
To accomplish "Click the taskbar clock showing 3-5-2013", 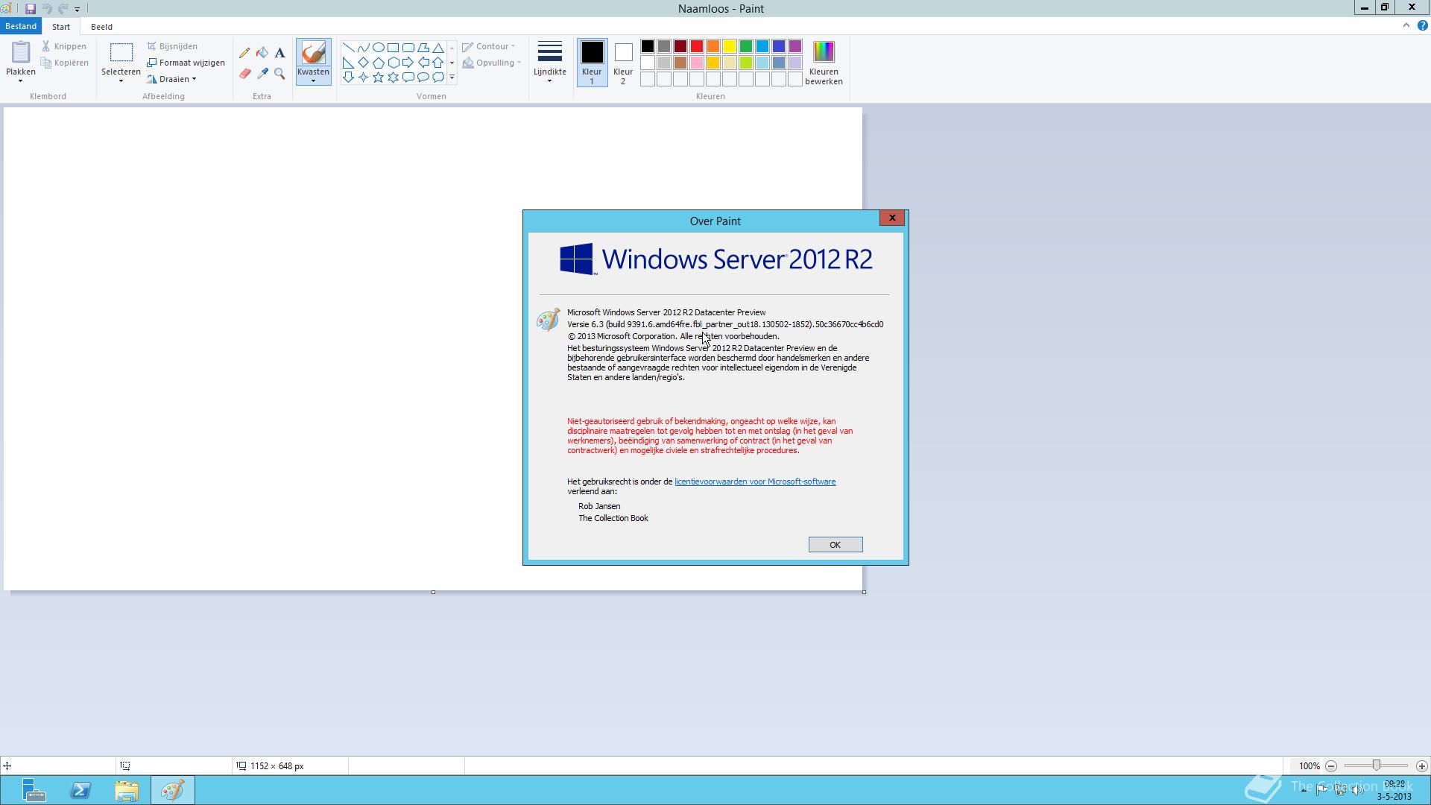I will 1394,790.
